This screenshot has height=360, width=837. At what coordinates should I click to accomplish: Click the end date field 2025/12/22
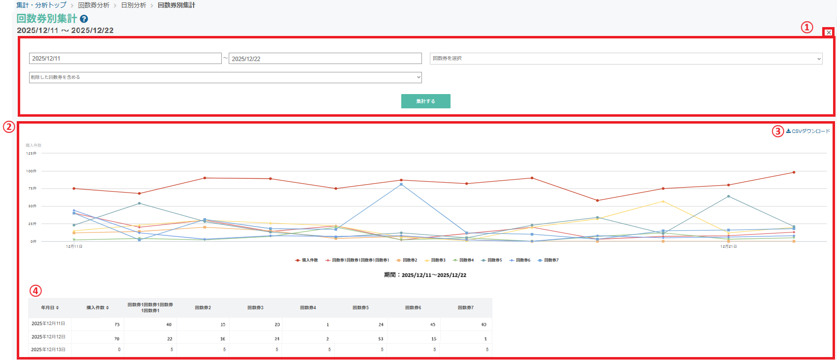(325, 59)
